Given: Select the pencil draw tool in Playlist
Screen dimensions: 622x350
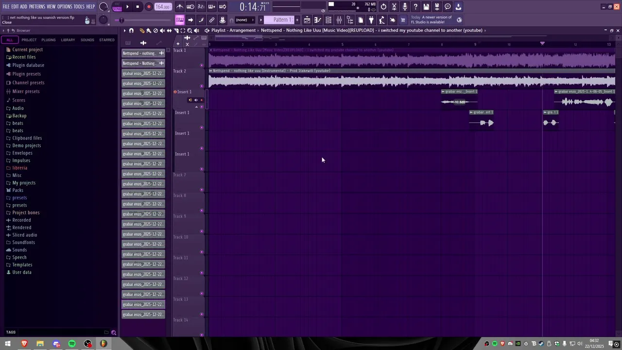Looking at the screenshot, I should coord(142,30).
